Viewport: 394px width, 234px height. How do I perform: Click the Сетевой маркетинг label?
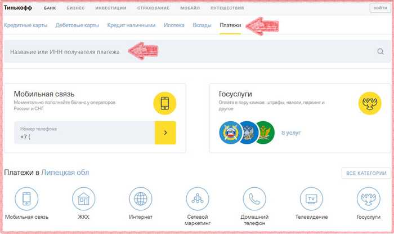(198, 220)
